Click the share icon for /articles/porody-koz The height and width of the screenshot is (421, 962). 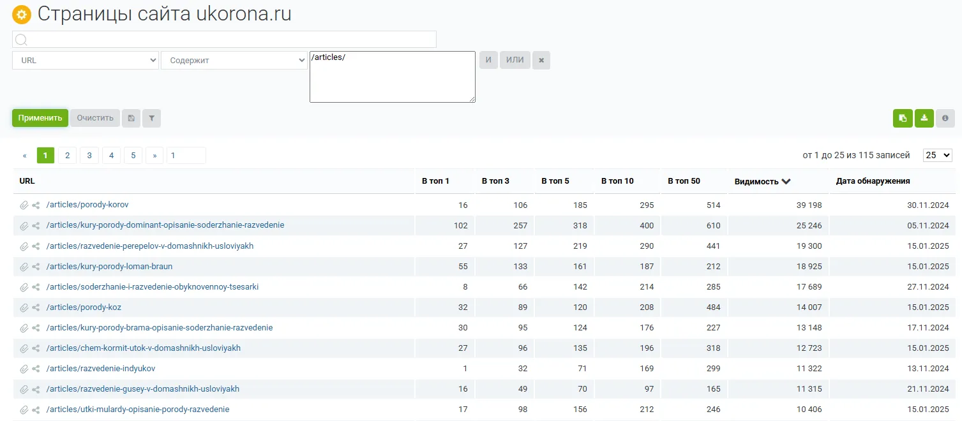[36, 307]
